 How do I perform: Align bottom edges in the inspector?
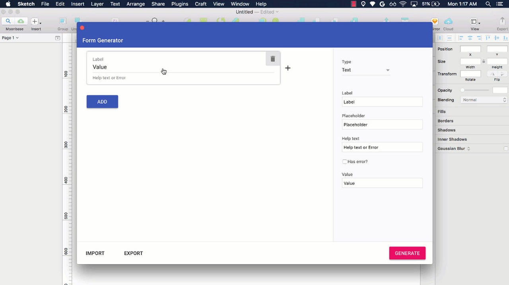[x=506, y=38]
